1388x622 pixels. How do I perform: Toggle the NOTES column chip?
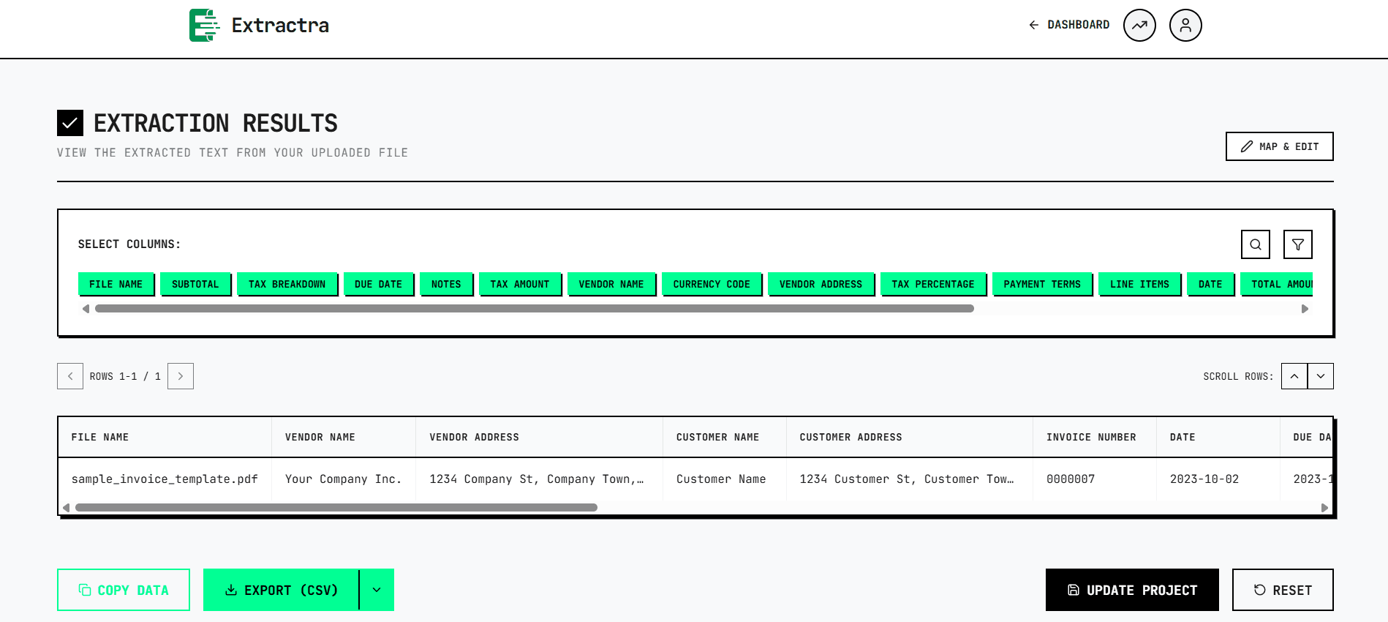(446, 284)
